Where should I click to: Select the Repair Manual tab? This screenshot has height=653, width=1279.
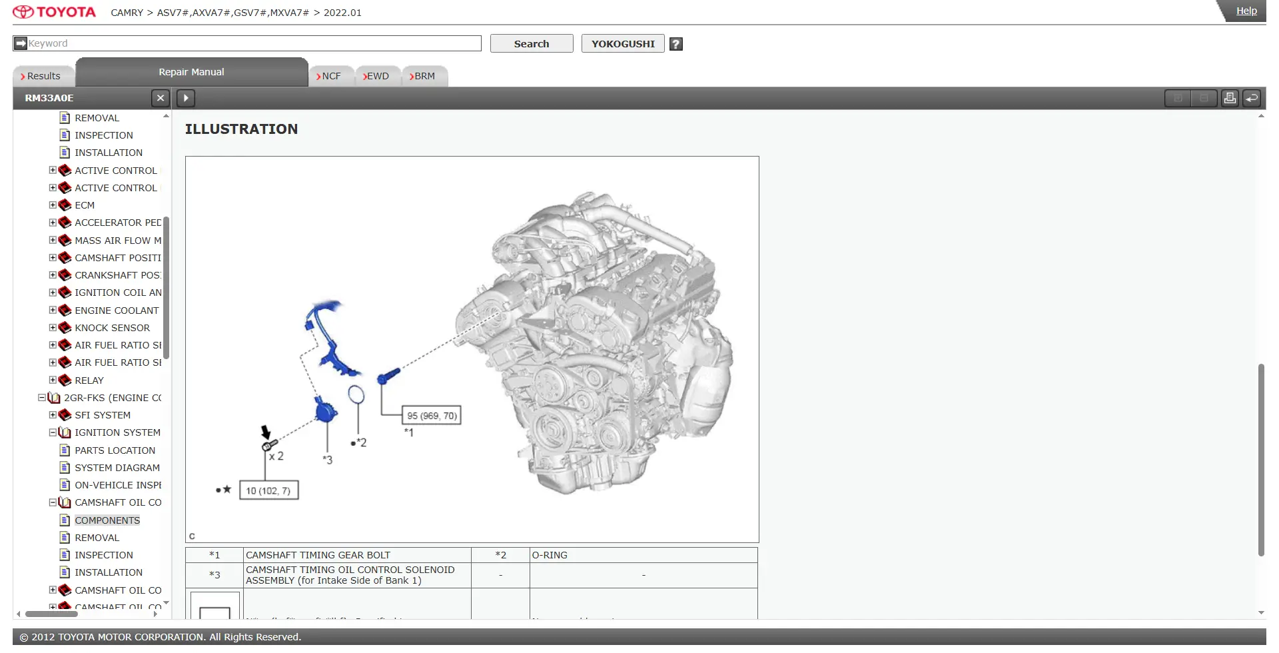pyautogui.click(x=191, y=72)
